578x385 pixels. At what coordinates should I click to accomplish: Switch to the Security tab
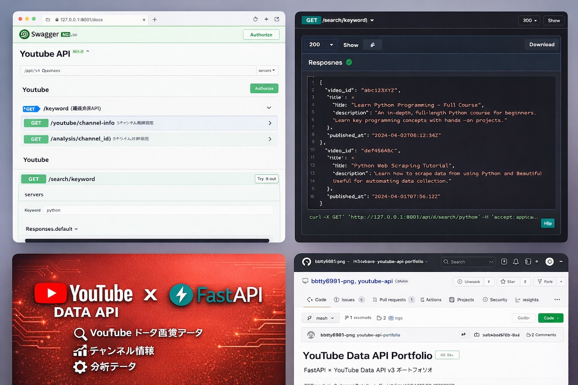pos(495,300)
